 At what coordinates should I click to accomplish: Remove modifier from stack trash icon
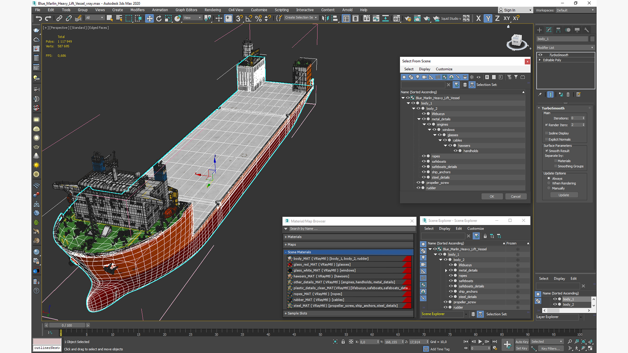click(x=568, y=94)
